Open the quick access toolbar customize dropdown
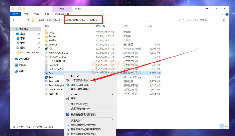The height and width of the screenshot is (136, 235). (x=28, y=9)
